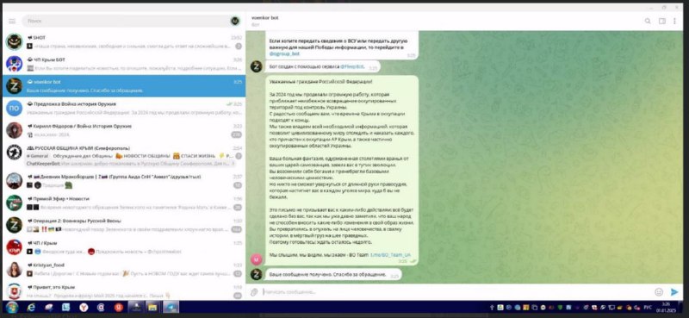Open the Kristyan_food channel
This screenshot has height=318, width=689.
click(x=124, y=269)
